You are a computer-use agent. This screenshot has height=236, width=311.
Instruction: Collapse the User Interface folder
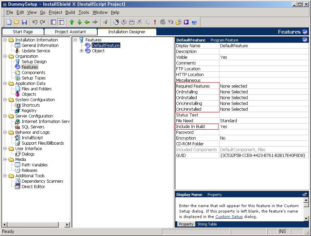click(5, 149)
